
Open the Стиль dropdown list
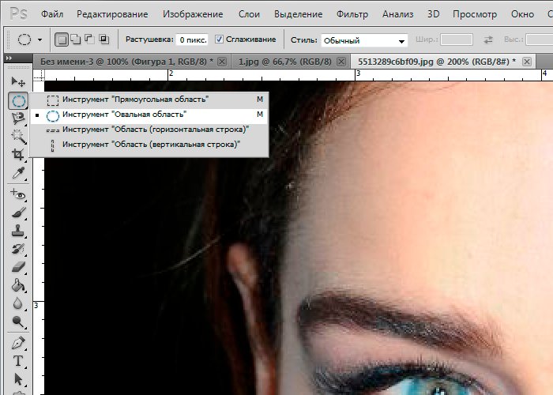[x=365, y=40]
